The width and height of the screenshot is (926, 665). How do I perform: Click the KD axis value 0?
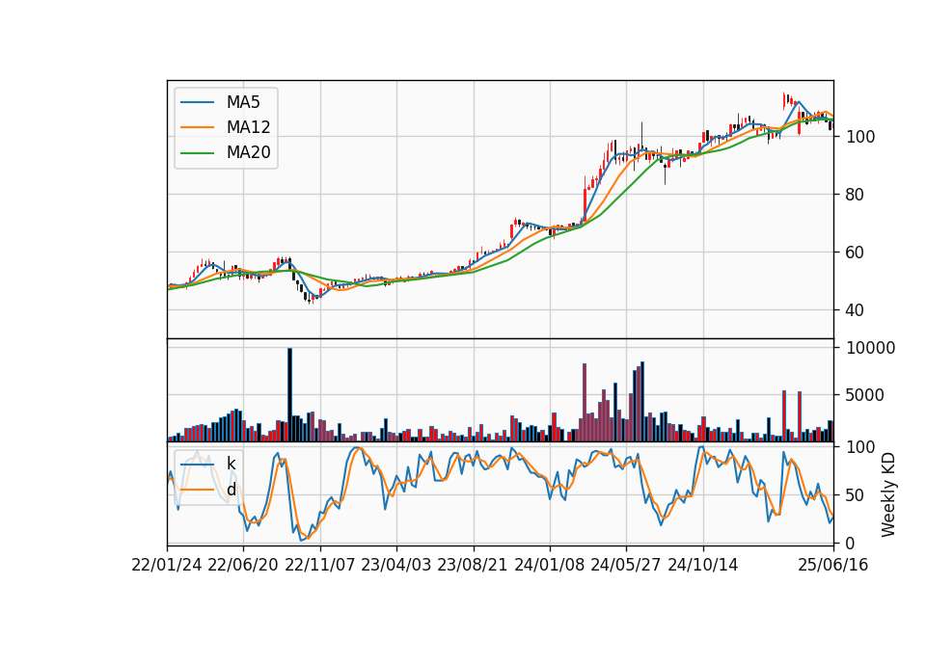pos(851,544)
